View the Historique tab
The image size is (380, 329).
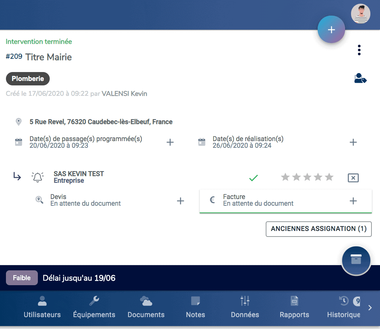pos(344,307)
